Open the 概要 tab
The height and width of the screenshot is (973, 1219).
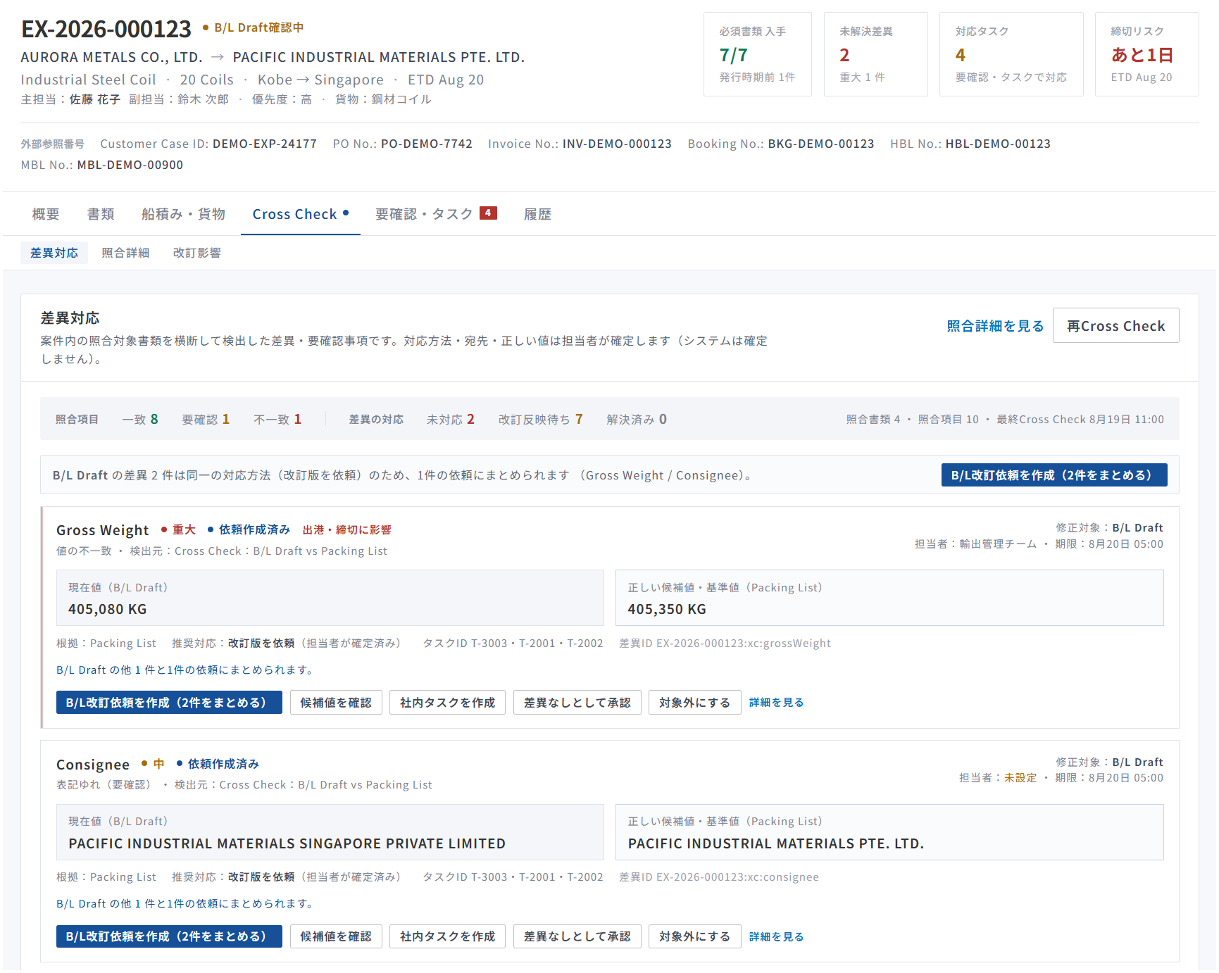click(46, 214)
